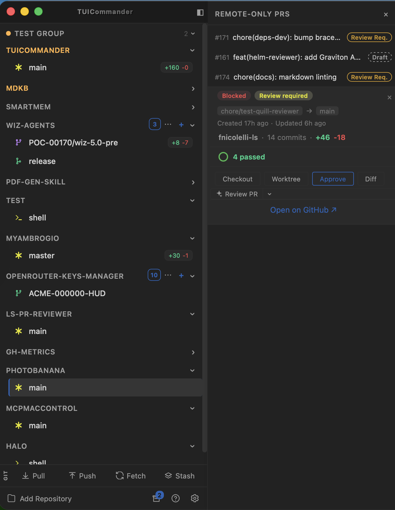395x510 pixels.
Task: Open the PR on GitHub link
Action: click(x=303, y=210)
